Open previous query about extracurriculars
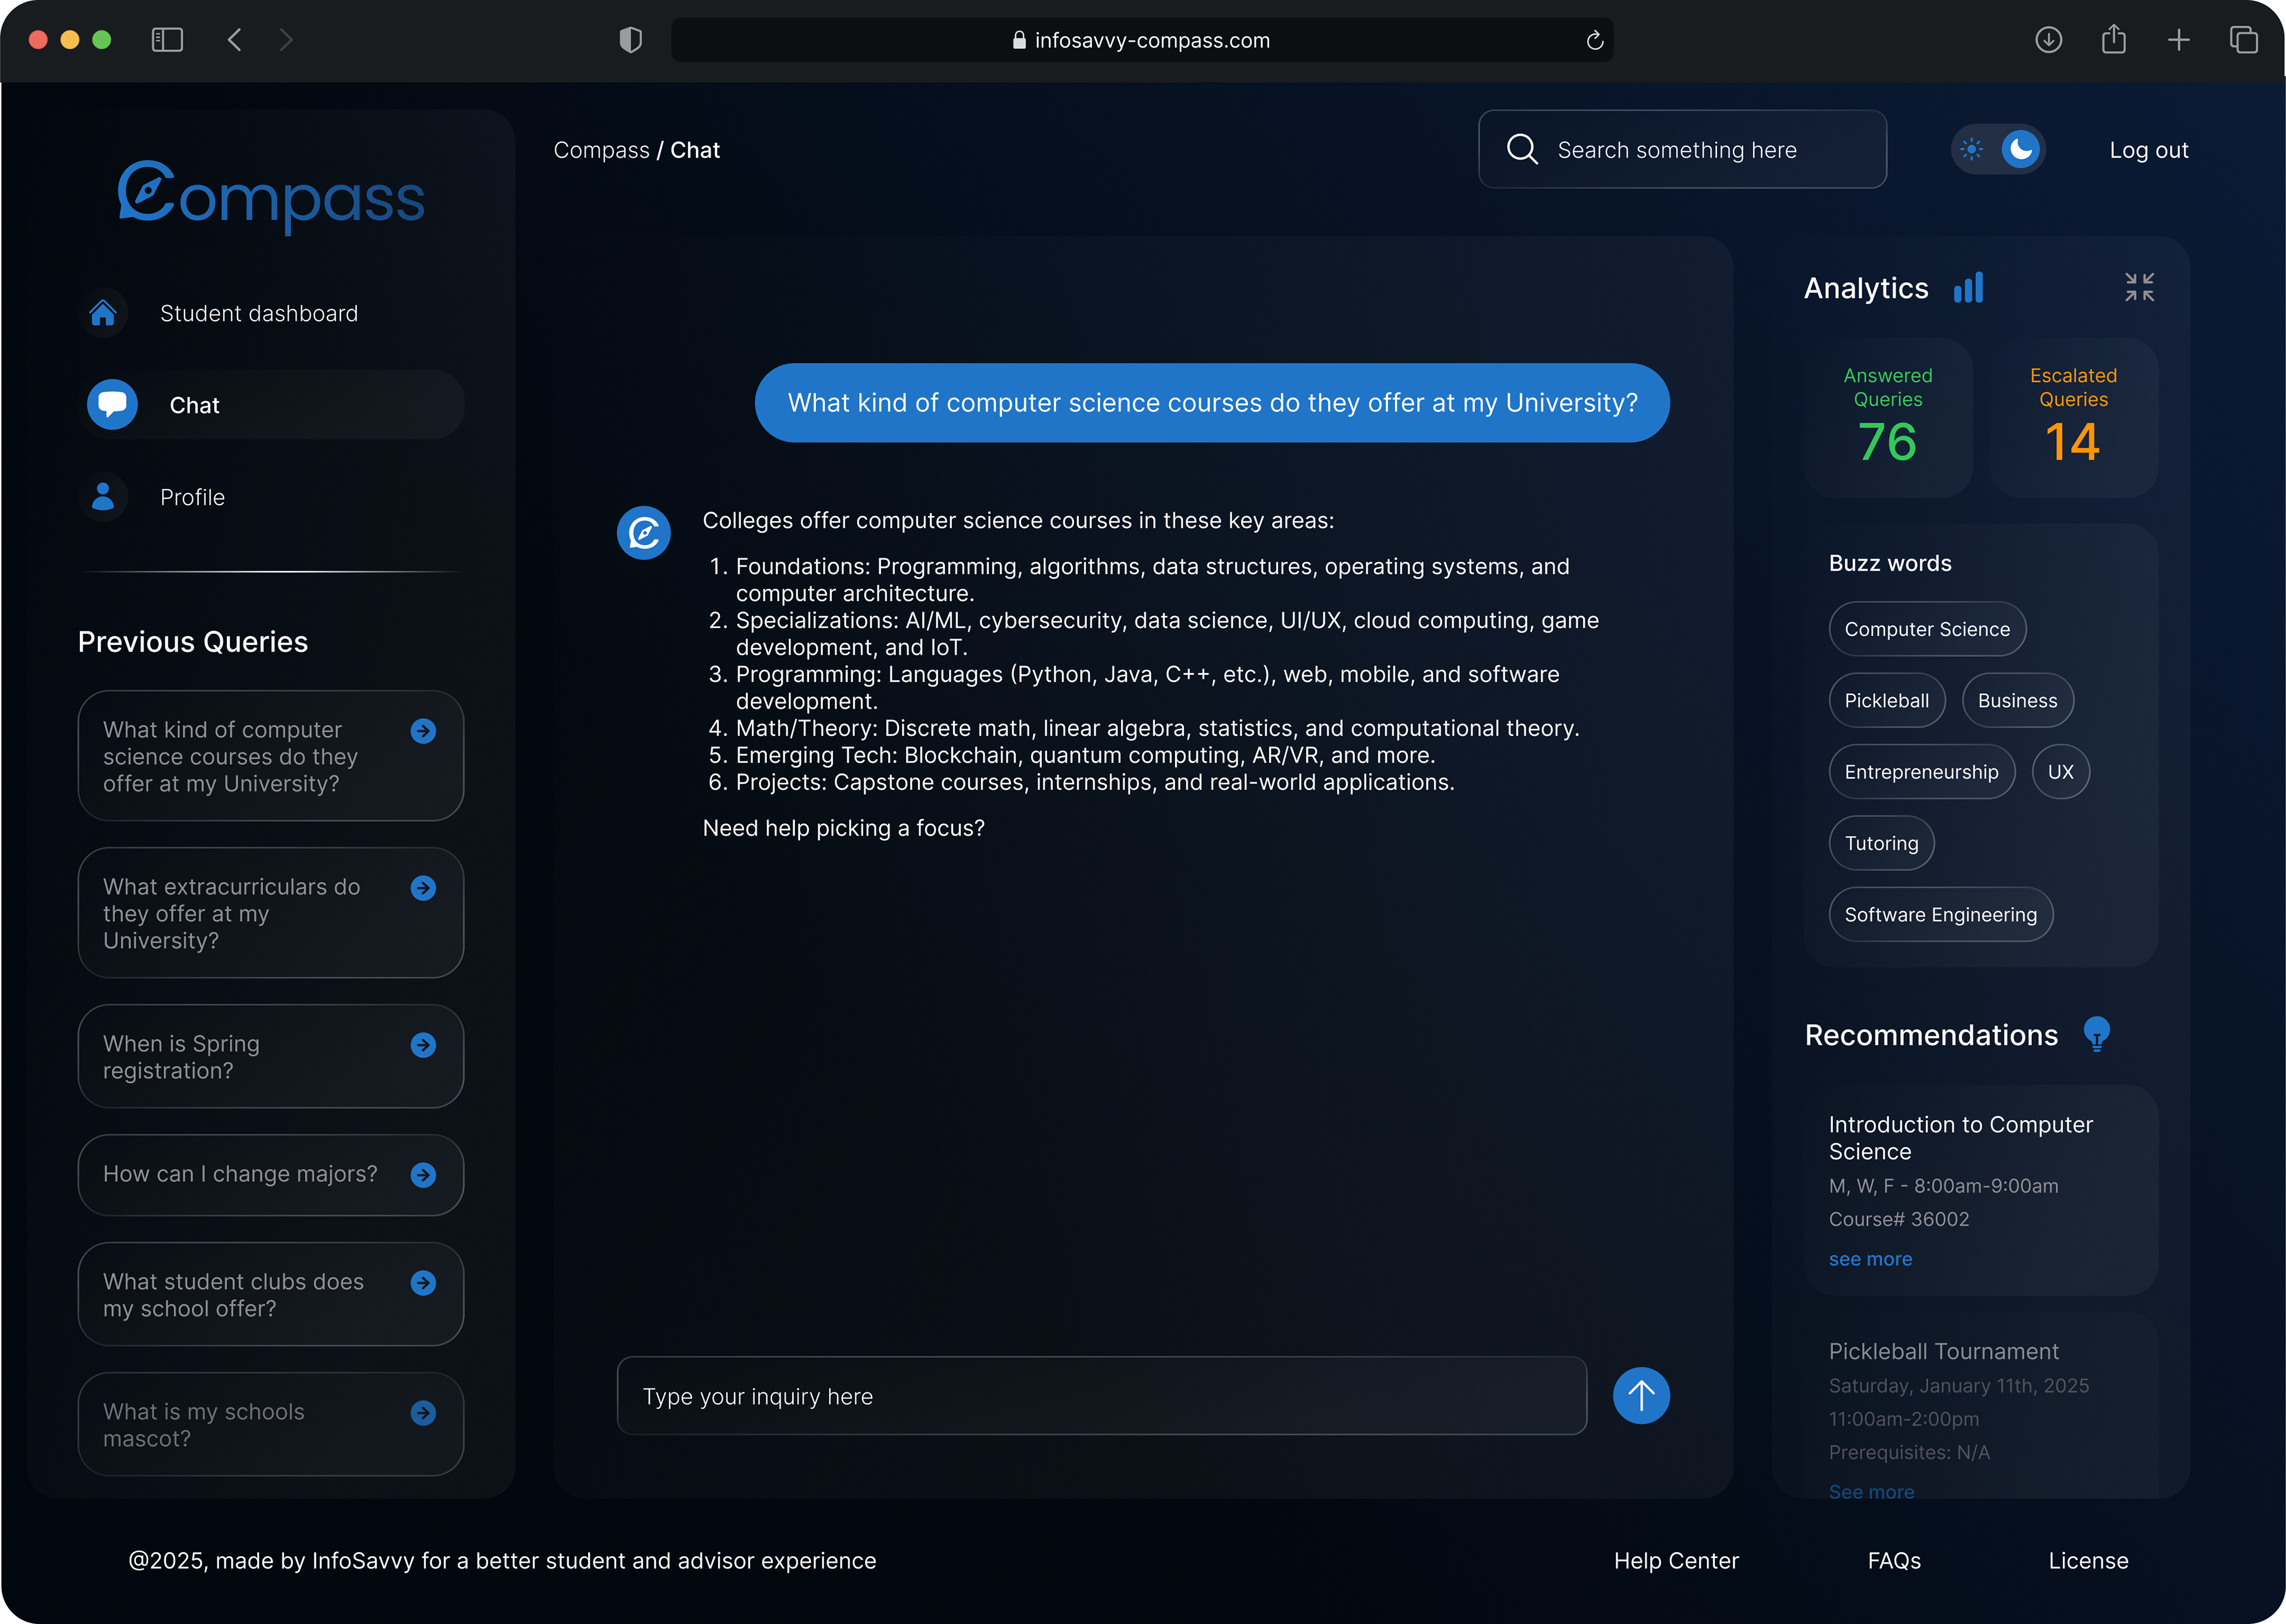2286x1624 pixels. 271,913
